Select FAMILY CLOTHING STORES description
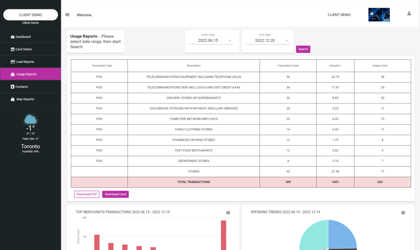 point(194,129)
